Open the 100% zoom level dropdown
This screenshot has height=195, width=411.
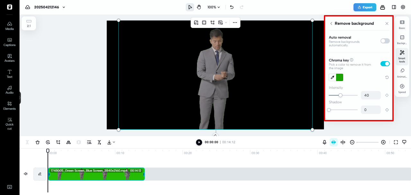[x=214, y=7]
